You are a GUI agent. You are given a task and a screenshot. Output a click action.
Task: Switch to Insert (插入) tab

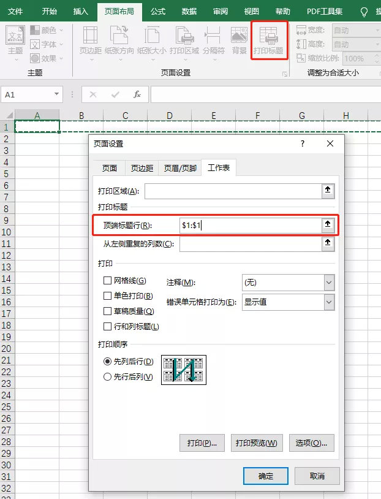[x=80, y=12]
